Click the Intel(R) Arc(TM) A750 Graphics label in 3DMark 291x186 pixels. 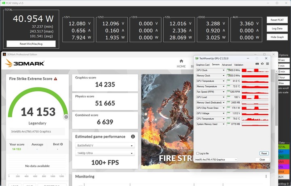tap(31, 132)
